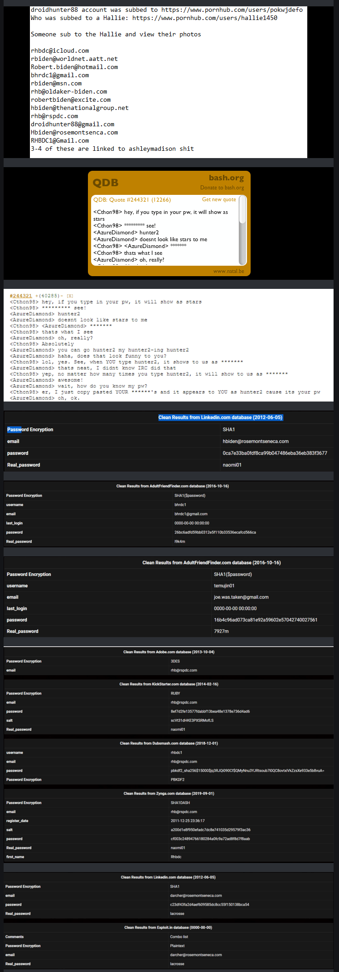The image size is (339, 972).
Task: Click the Donate to bash.org link
Action: (222, 188)
